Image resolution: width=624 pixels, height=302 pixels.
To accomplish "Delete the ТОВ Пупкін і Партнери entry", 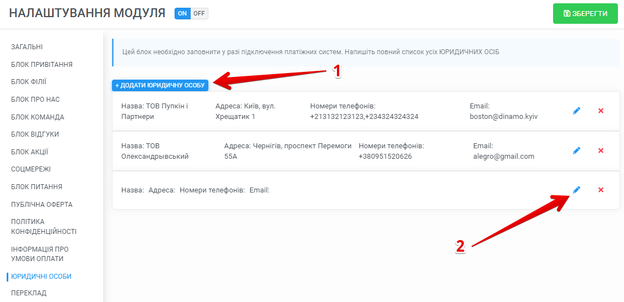I will click(601, 111).
